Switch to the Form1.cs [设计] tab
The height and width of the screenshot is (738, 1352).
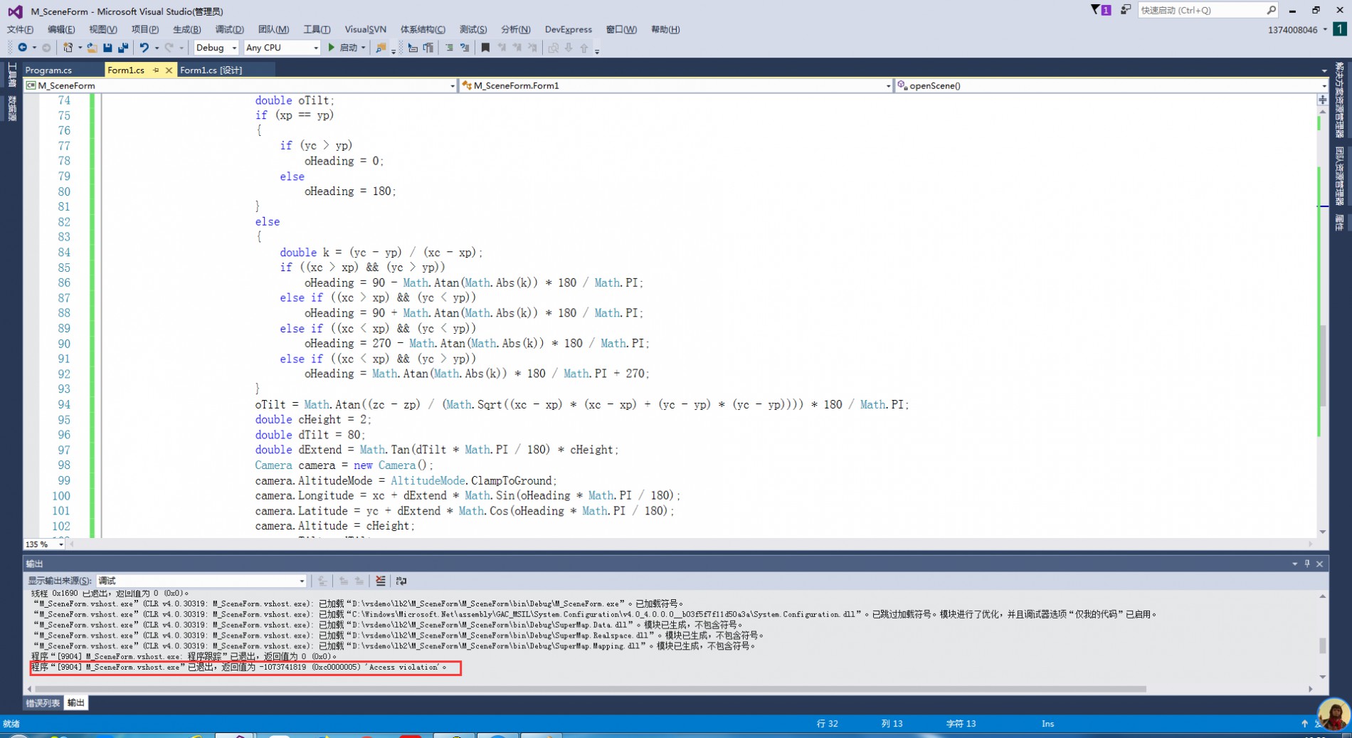tap(211, 70)
